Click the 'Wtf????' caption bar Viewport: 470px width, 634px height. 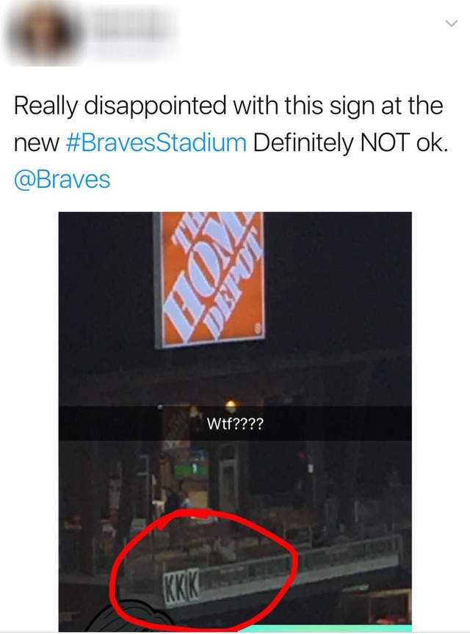point(235,423)
